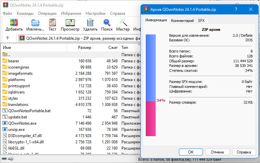Click the archive path address field
This screenshot has height=163, width=260.
pyautogui.click(x=79, y=38)
